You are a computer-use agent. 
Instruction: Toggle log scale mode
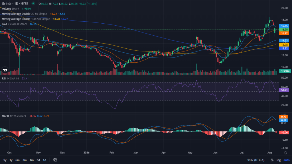(x=279, y=160)
